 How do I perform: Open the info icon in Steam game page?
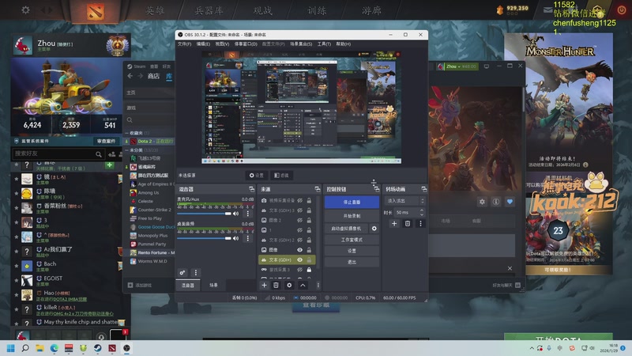click(496, 202)
